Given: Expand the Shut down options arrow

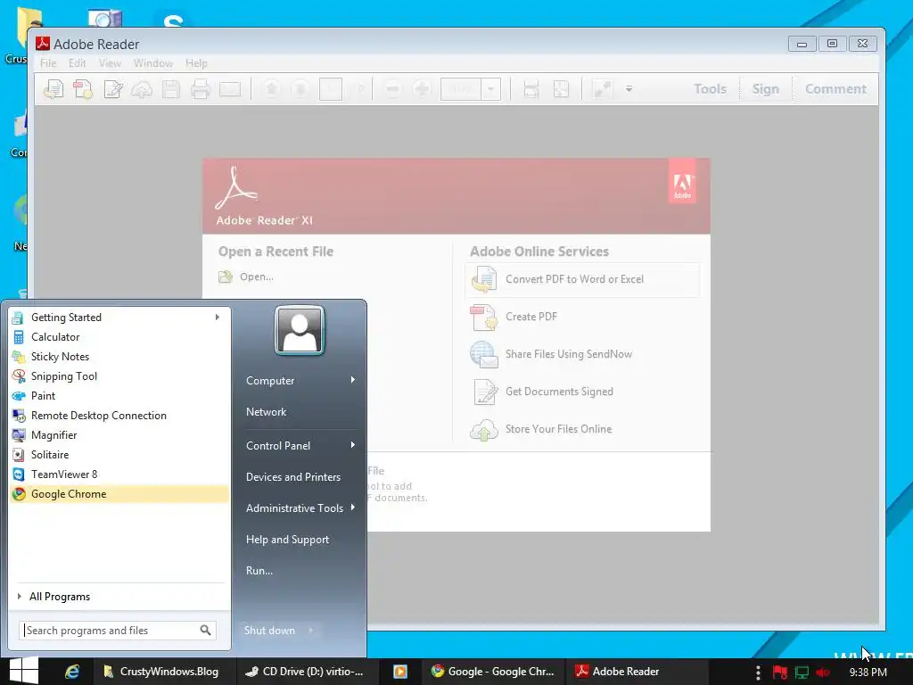Looking at the screenshot, I should point(311,631).
